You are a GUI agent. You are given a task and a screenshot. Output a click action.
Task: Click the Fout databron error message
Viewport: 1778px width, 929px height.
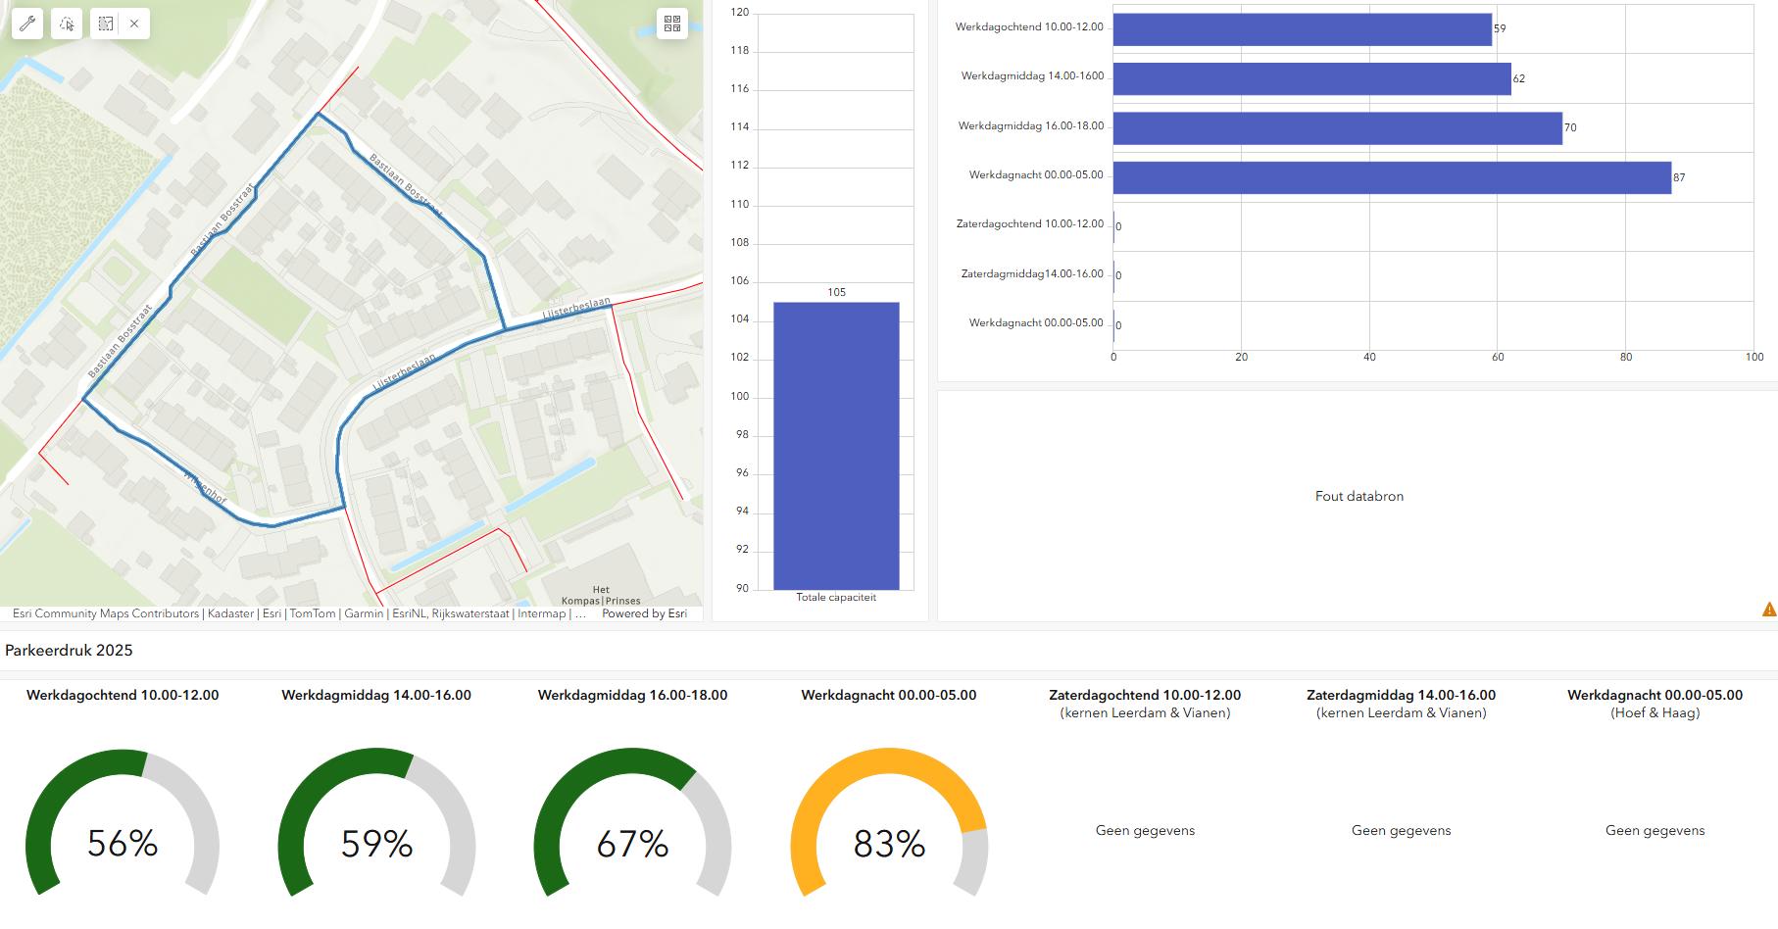click(1358, 496)
